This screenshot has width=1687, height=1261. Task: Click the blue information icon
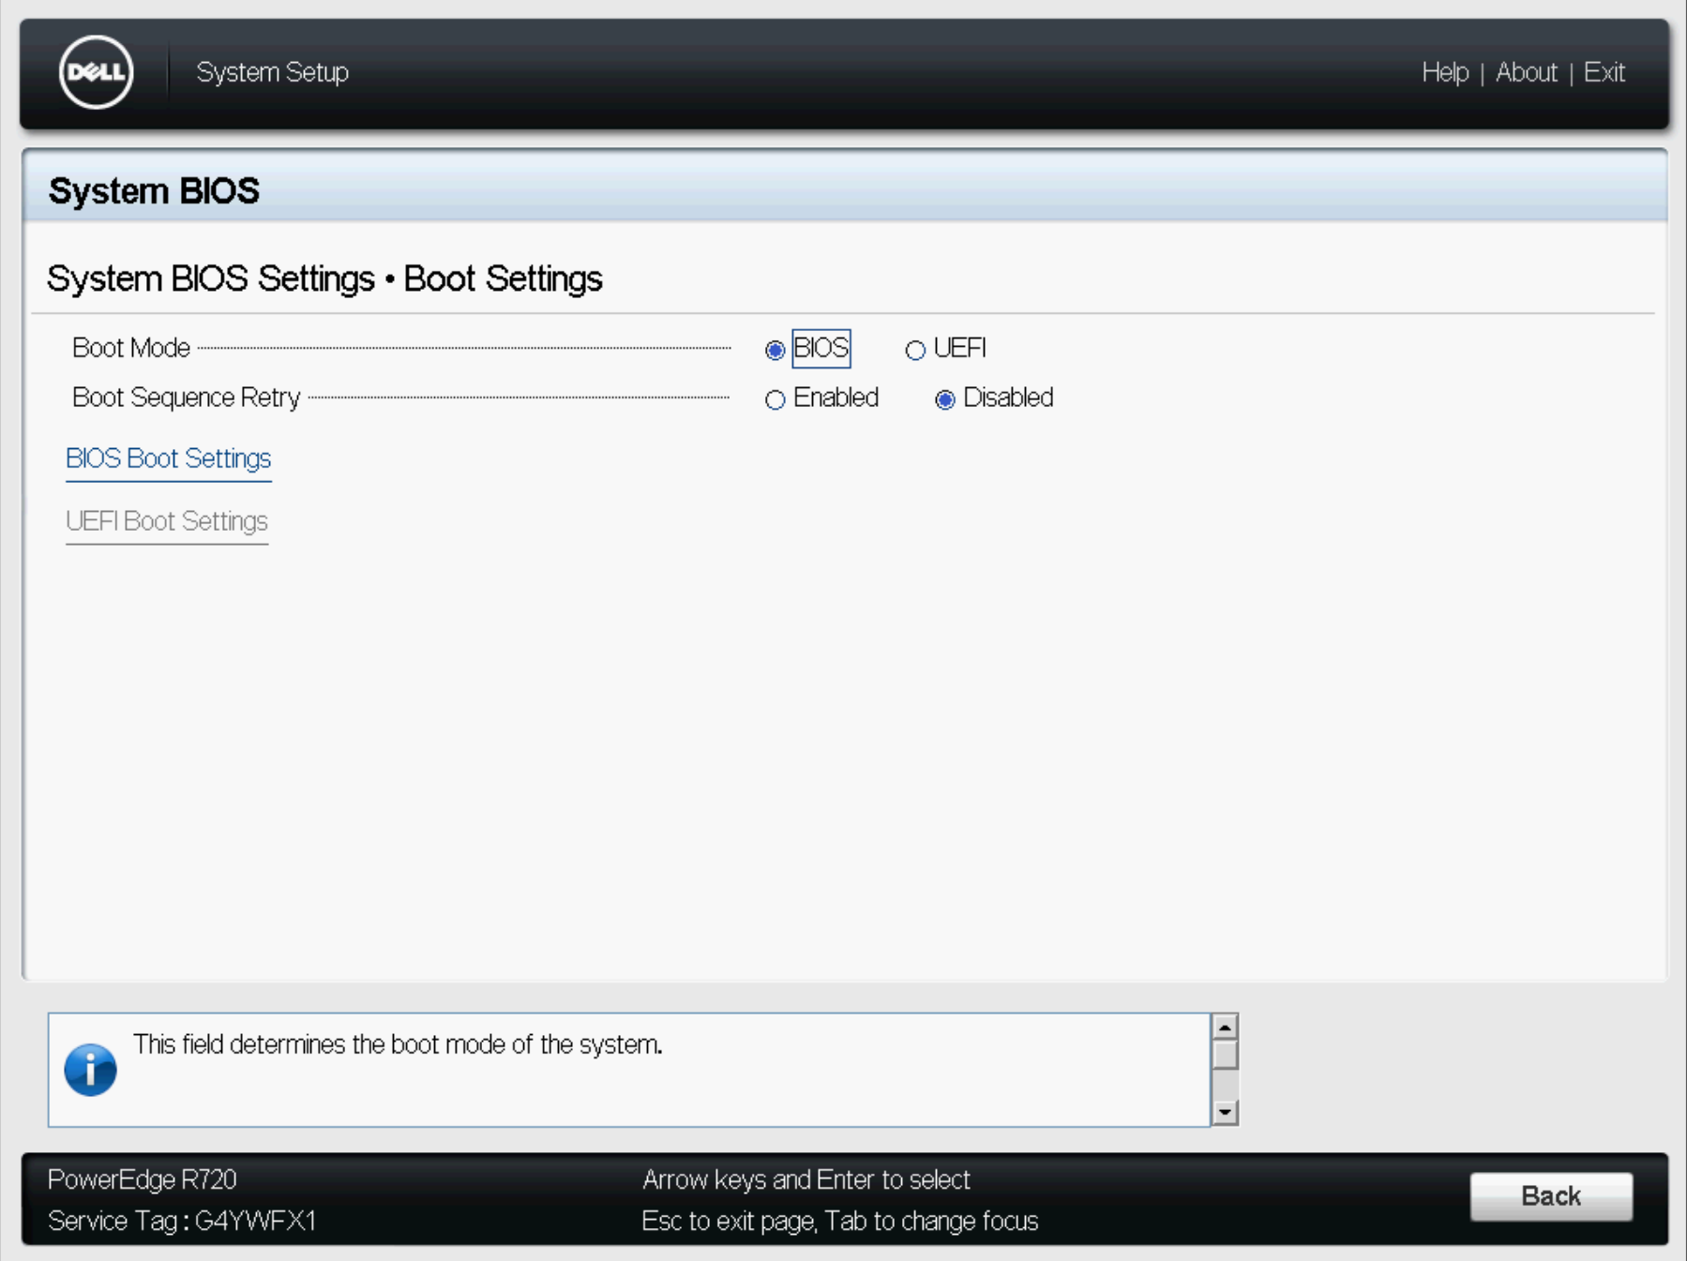coord(90,1070)
